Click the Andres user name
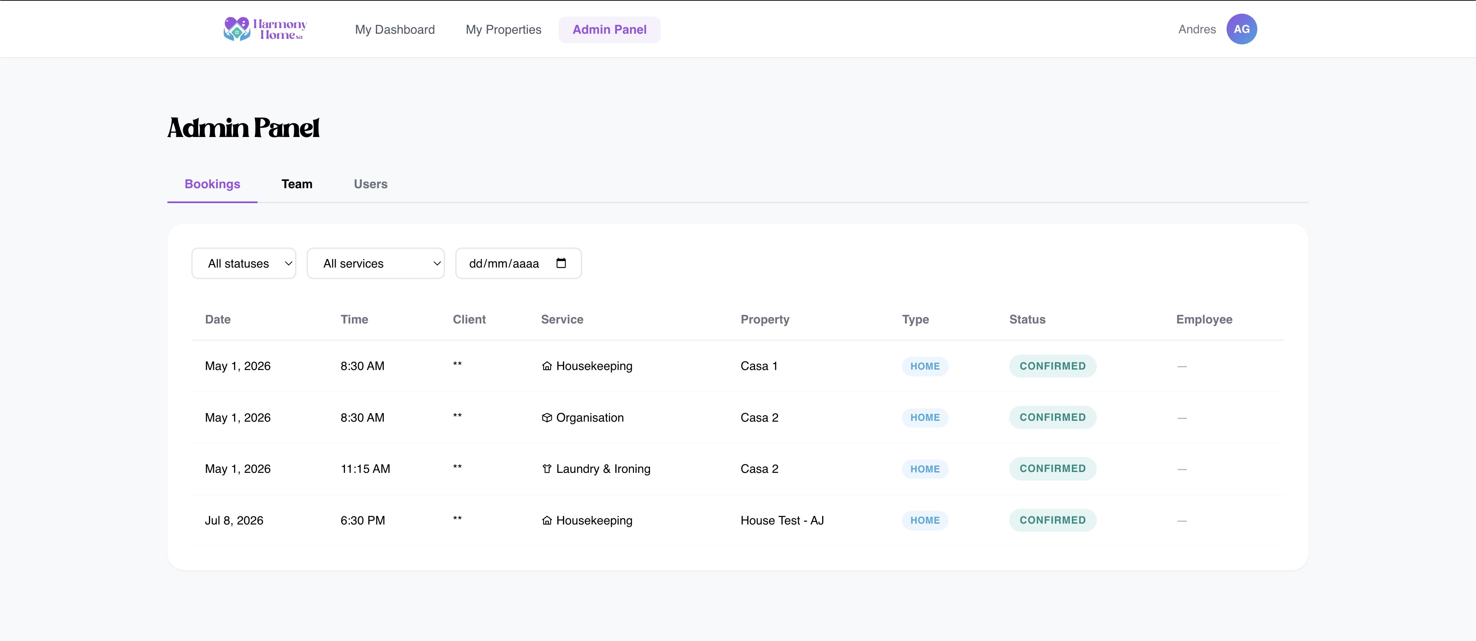Image resolution: width=1476 pixels, height=641 pixels. coord(1197,30)
